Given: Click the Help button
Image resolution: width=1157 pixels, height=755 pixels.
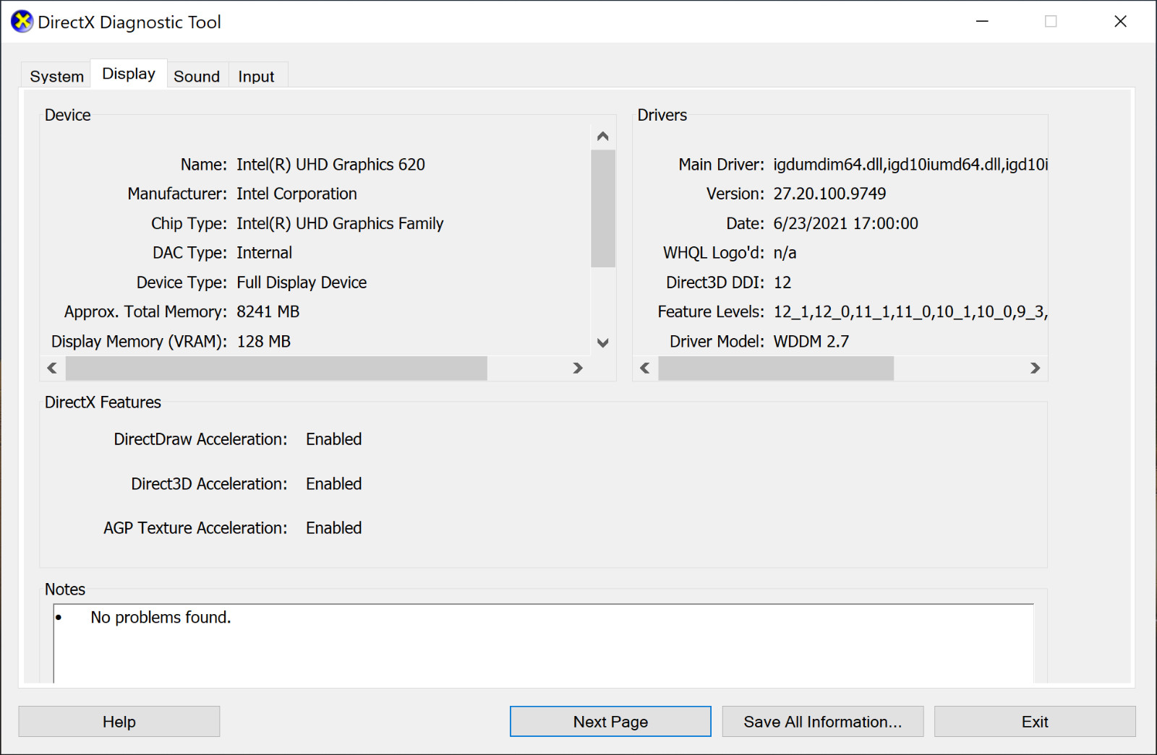Looking at the screenshot, I should click(x=119, y=722).
